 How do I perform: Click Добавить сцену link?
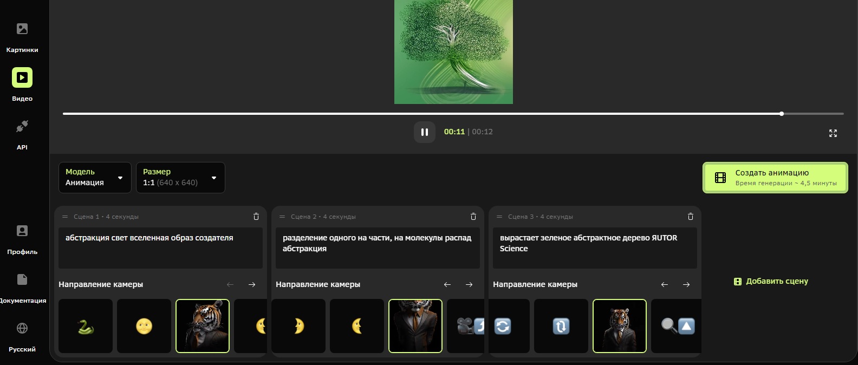tap(771, 281)
